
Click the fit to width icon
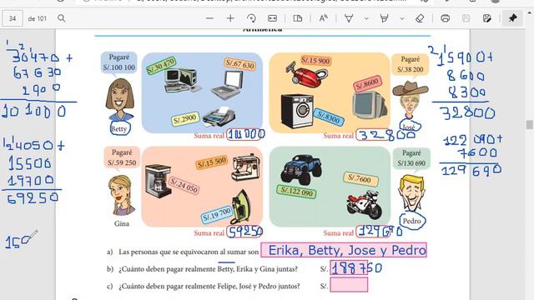[x=273, y=18]
